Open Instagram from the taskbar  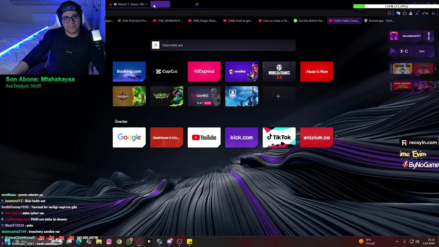pos(109,242)
